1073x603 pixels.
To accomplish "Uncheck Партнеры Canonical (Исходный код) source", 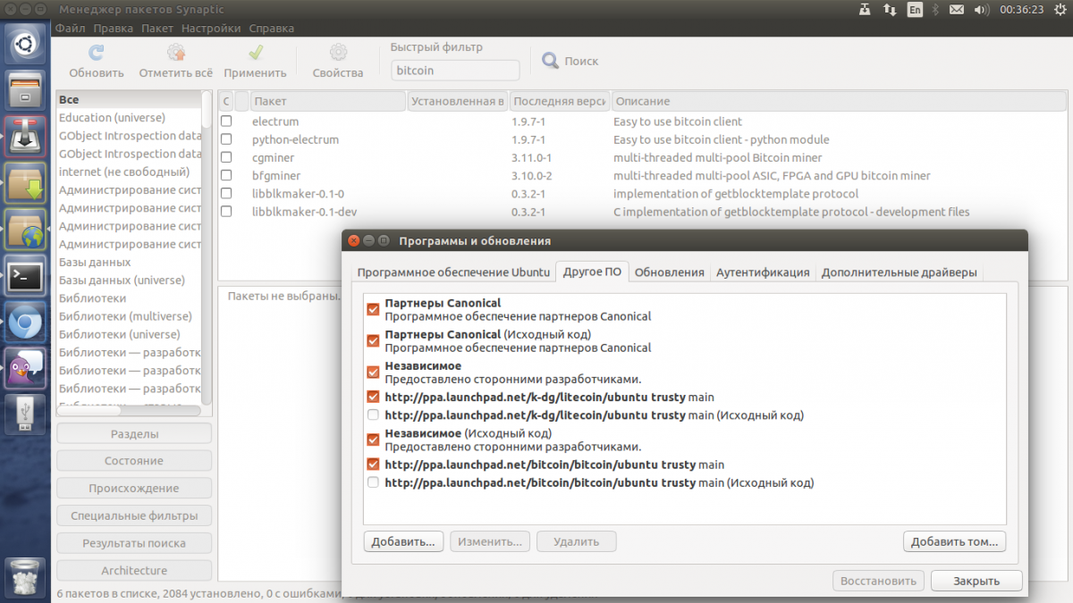I will click(x=373, y=340).
